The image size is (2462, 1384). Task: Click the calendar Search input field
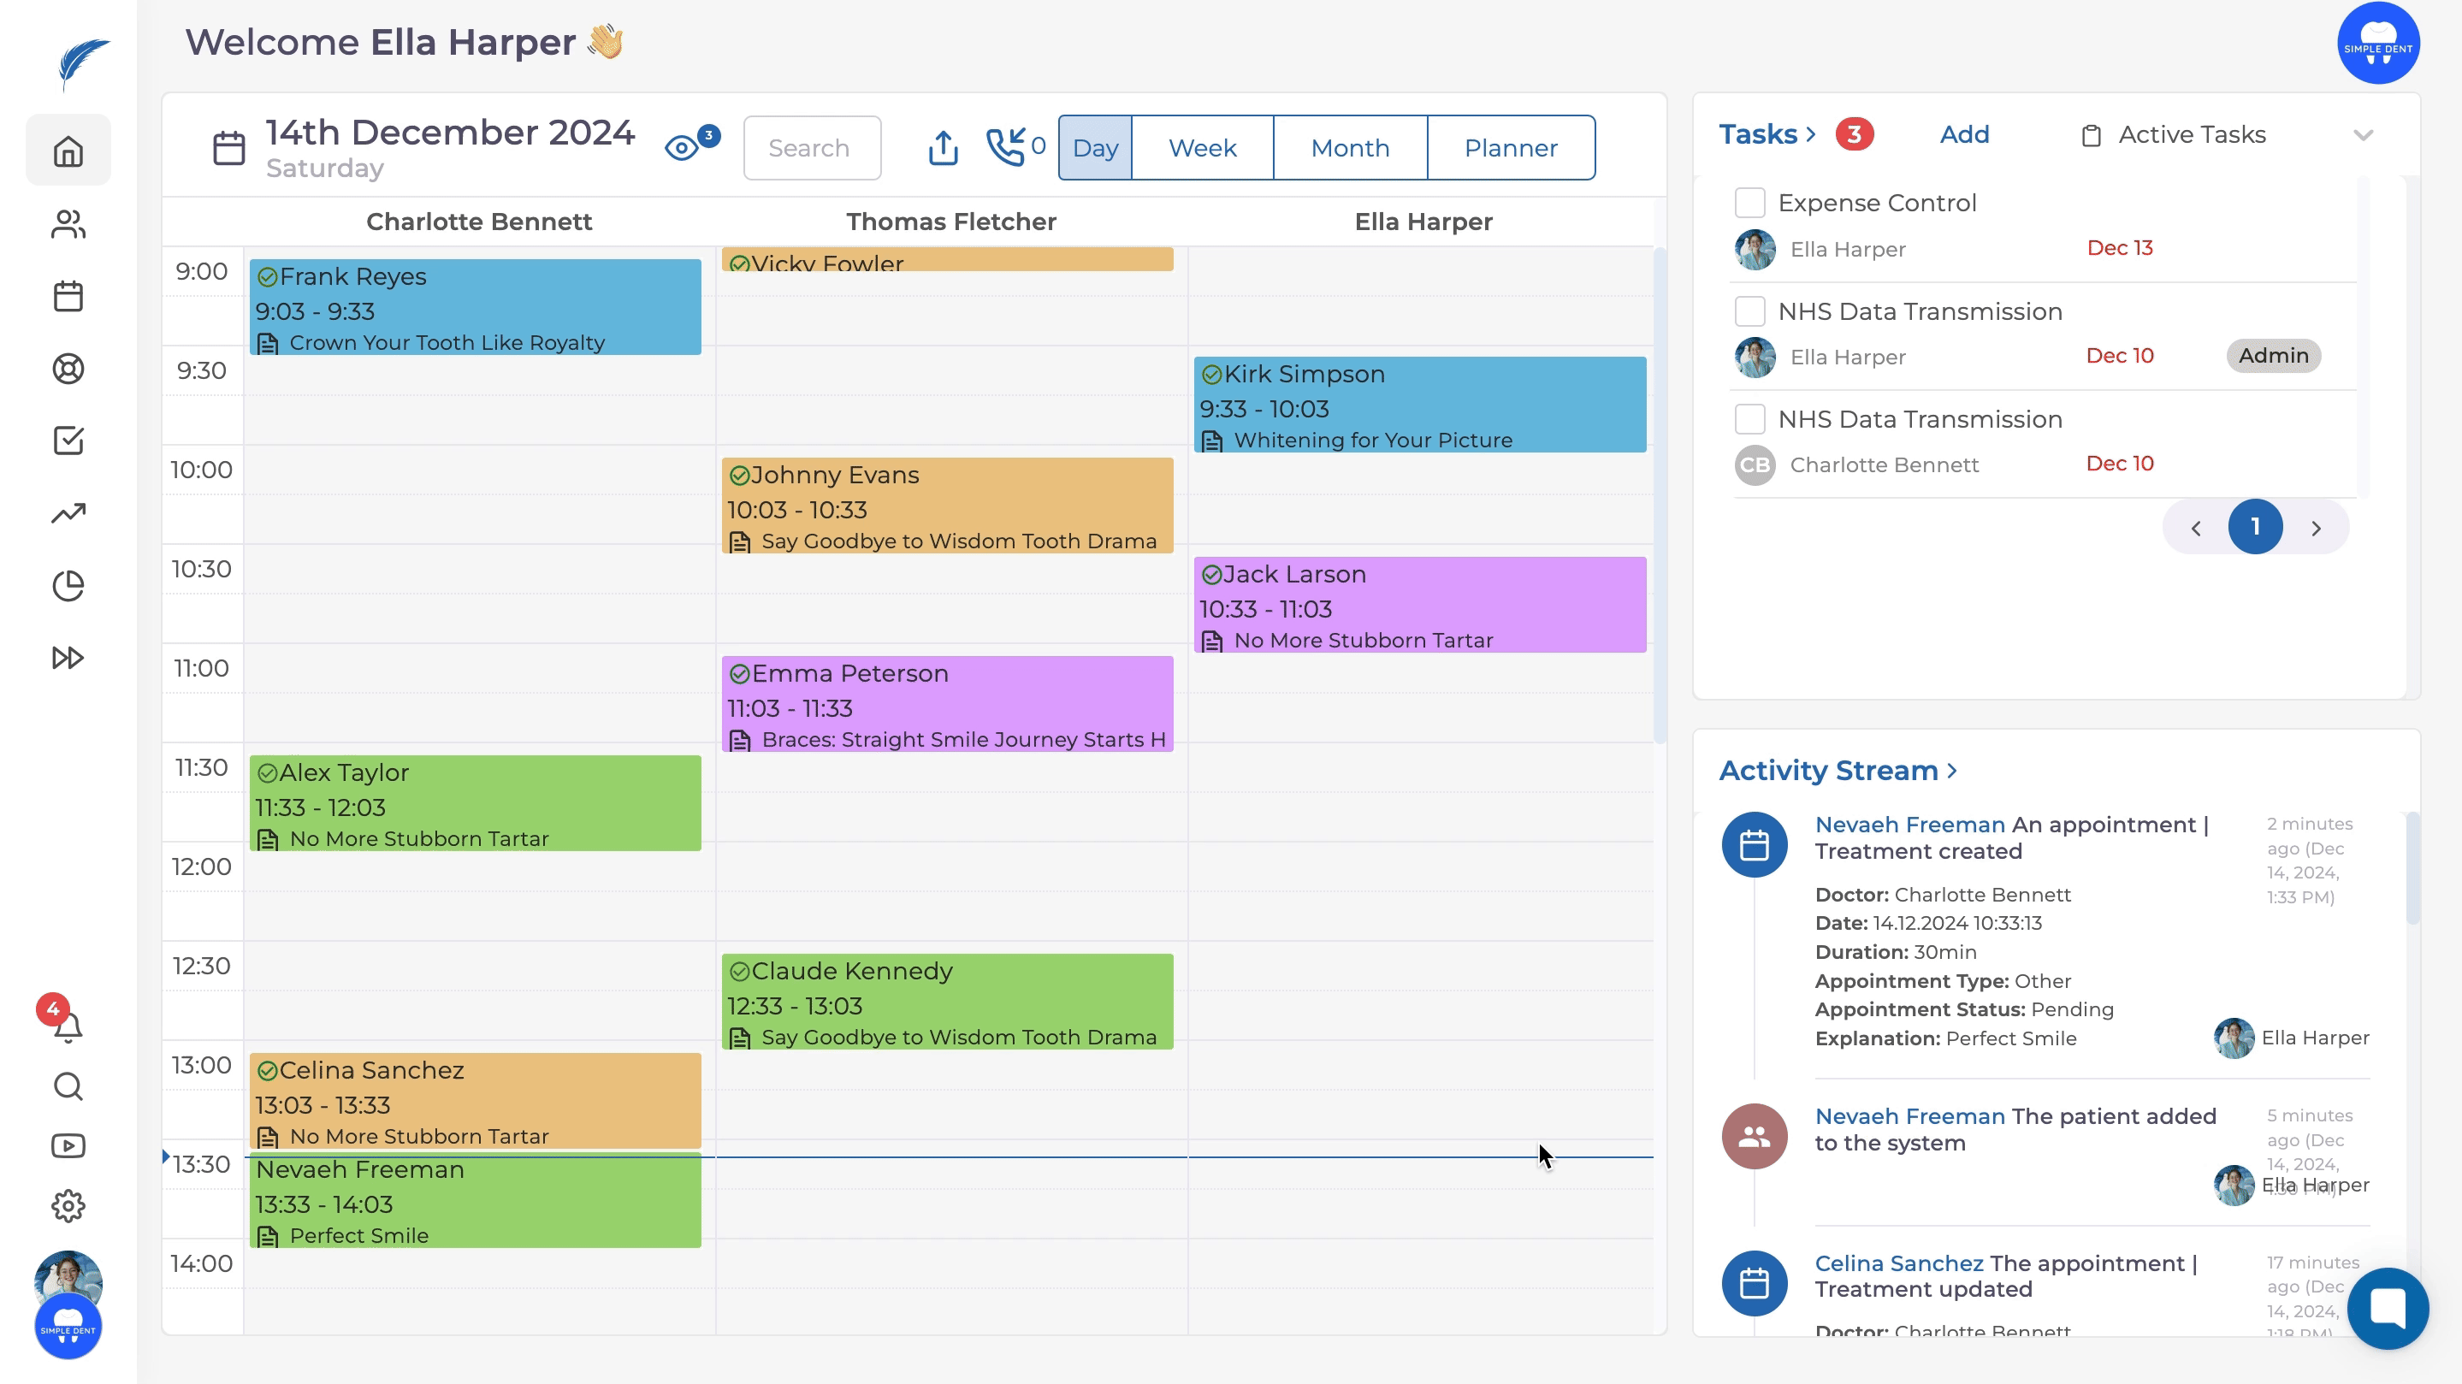[812, 148]
